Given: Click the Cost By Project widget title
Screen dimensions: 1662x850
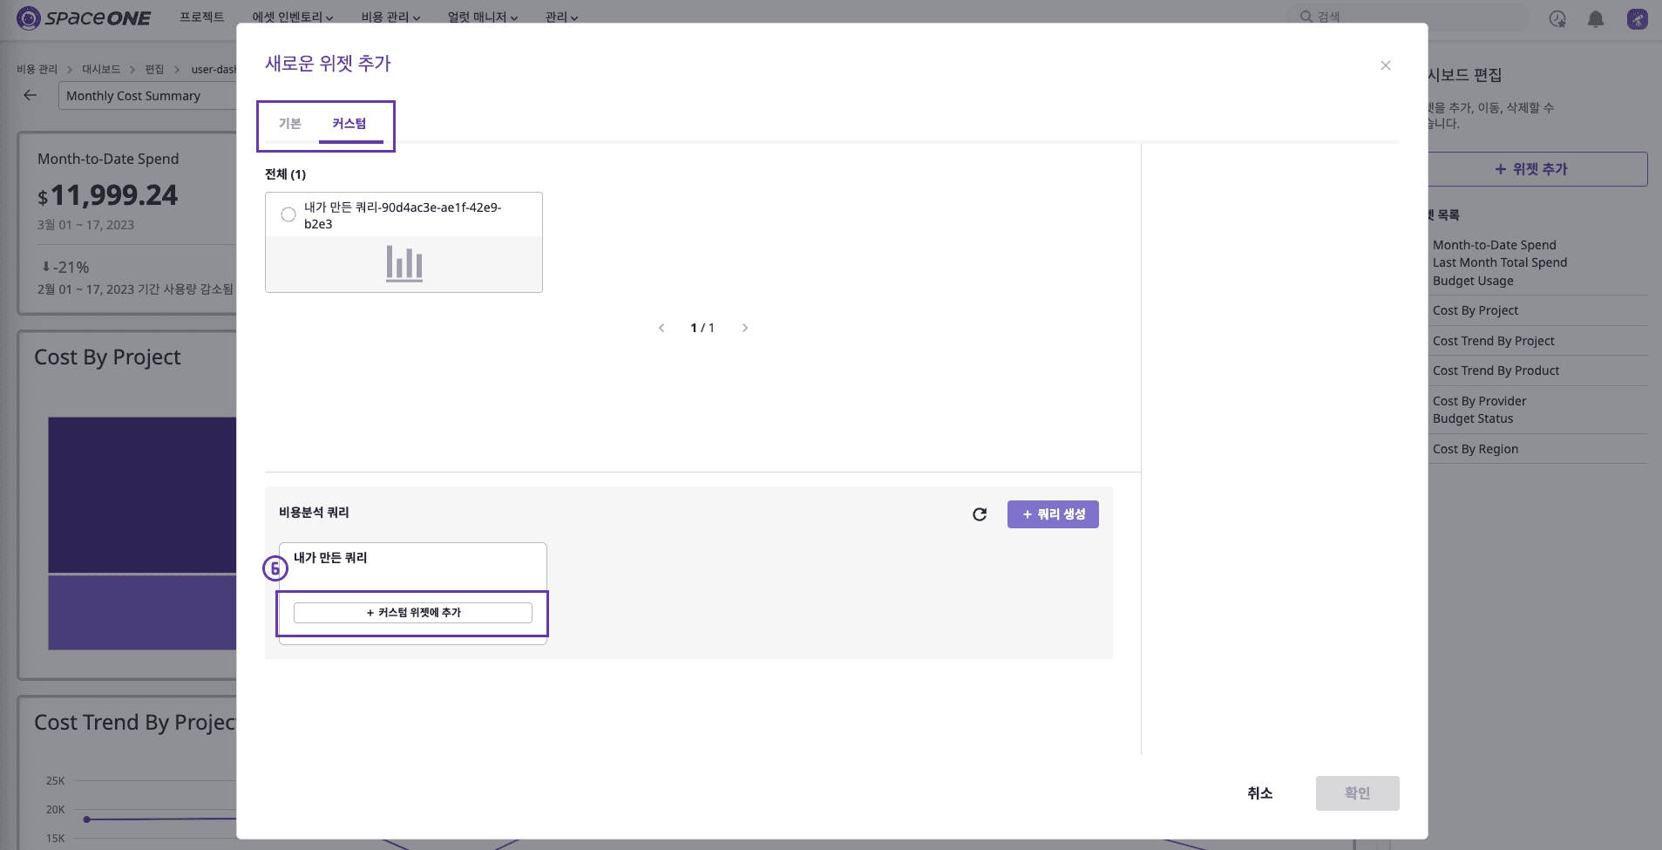Looking at the screenshot, I should pyautogui.click(x=107, y=357).
